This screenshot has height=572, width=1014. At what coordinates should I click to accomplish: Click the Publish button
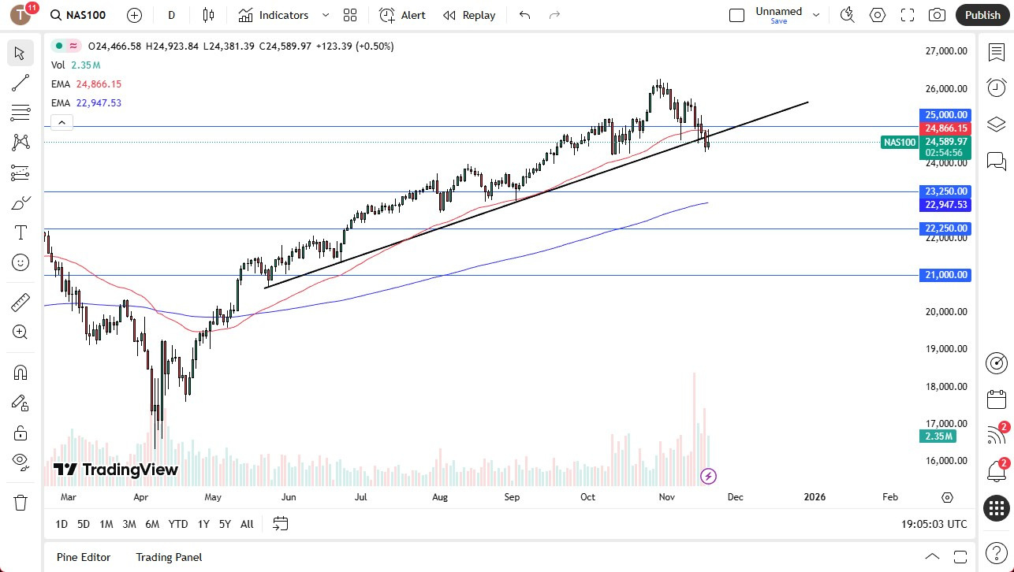click(x=982, y=14)
